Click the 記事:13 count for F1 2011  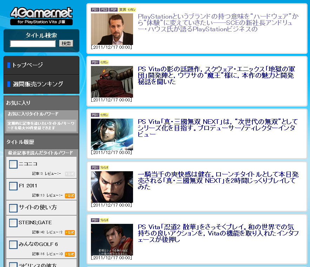point(38,195)
